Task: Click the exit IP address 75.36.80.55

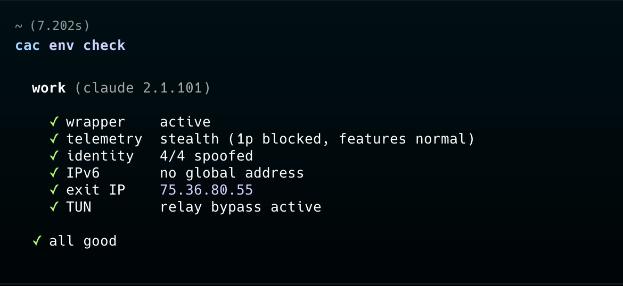Action: 206,190
